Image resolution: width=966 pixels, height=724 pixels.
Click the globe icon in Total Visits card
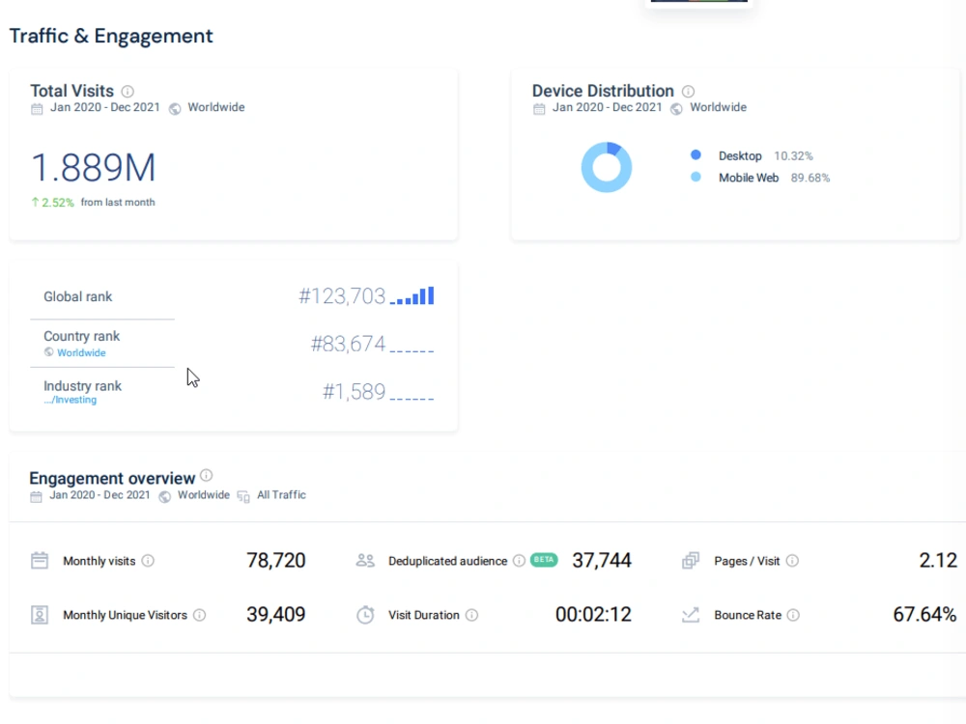175,109
